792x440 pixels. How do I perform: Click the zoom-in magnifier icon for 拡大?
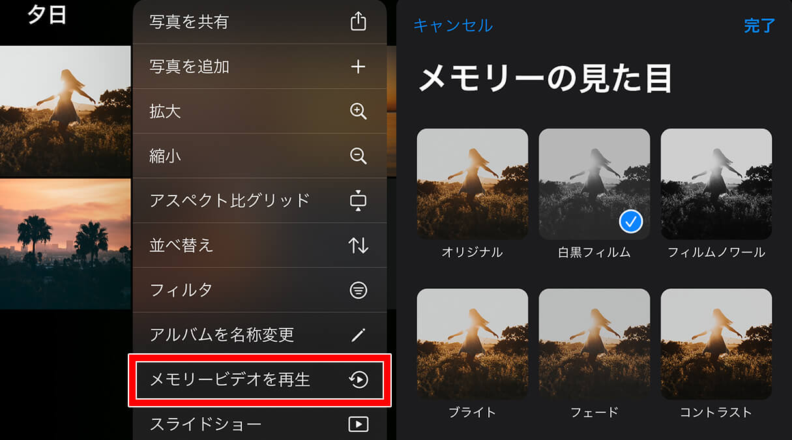pyautogui.click(x=359, y=111)
